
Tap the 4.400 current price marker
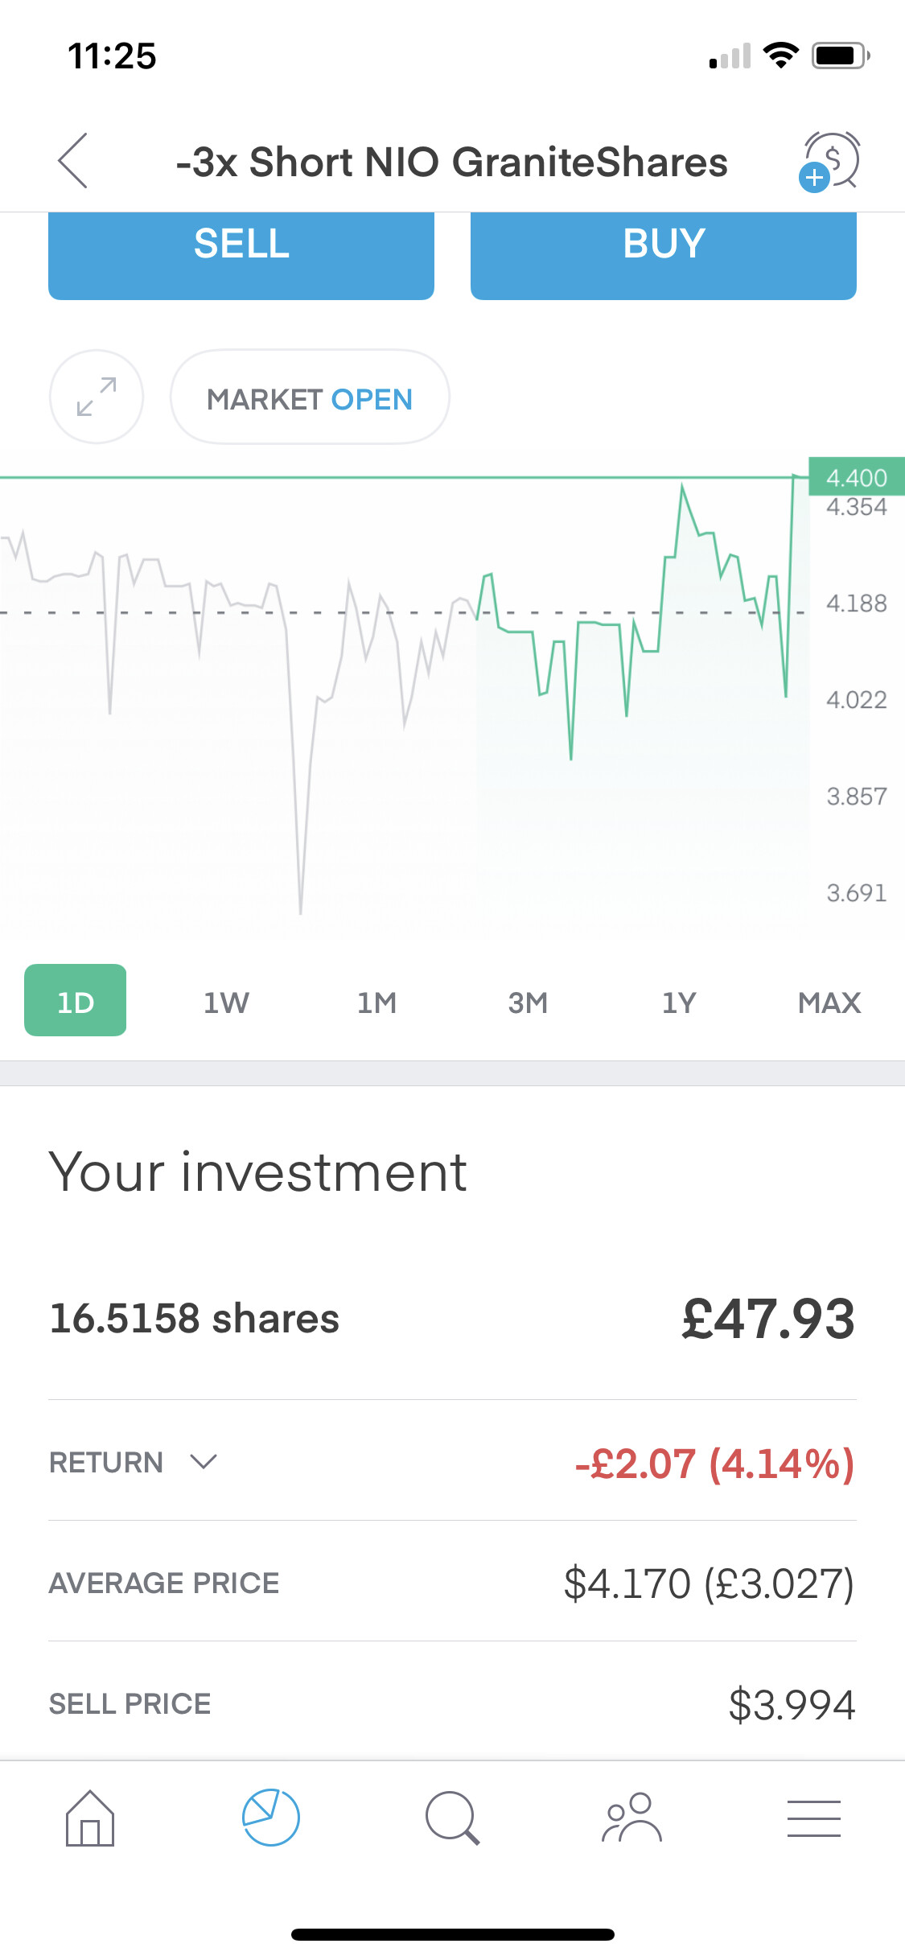[x=856, y=477]
